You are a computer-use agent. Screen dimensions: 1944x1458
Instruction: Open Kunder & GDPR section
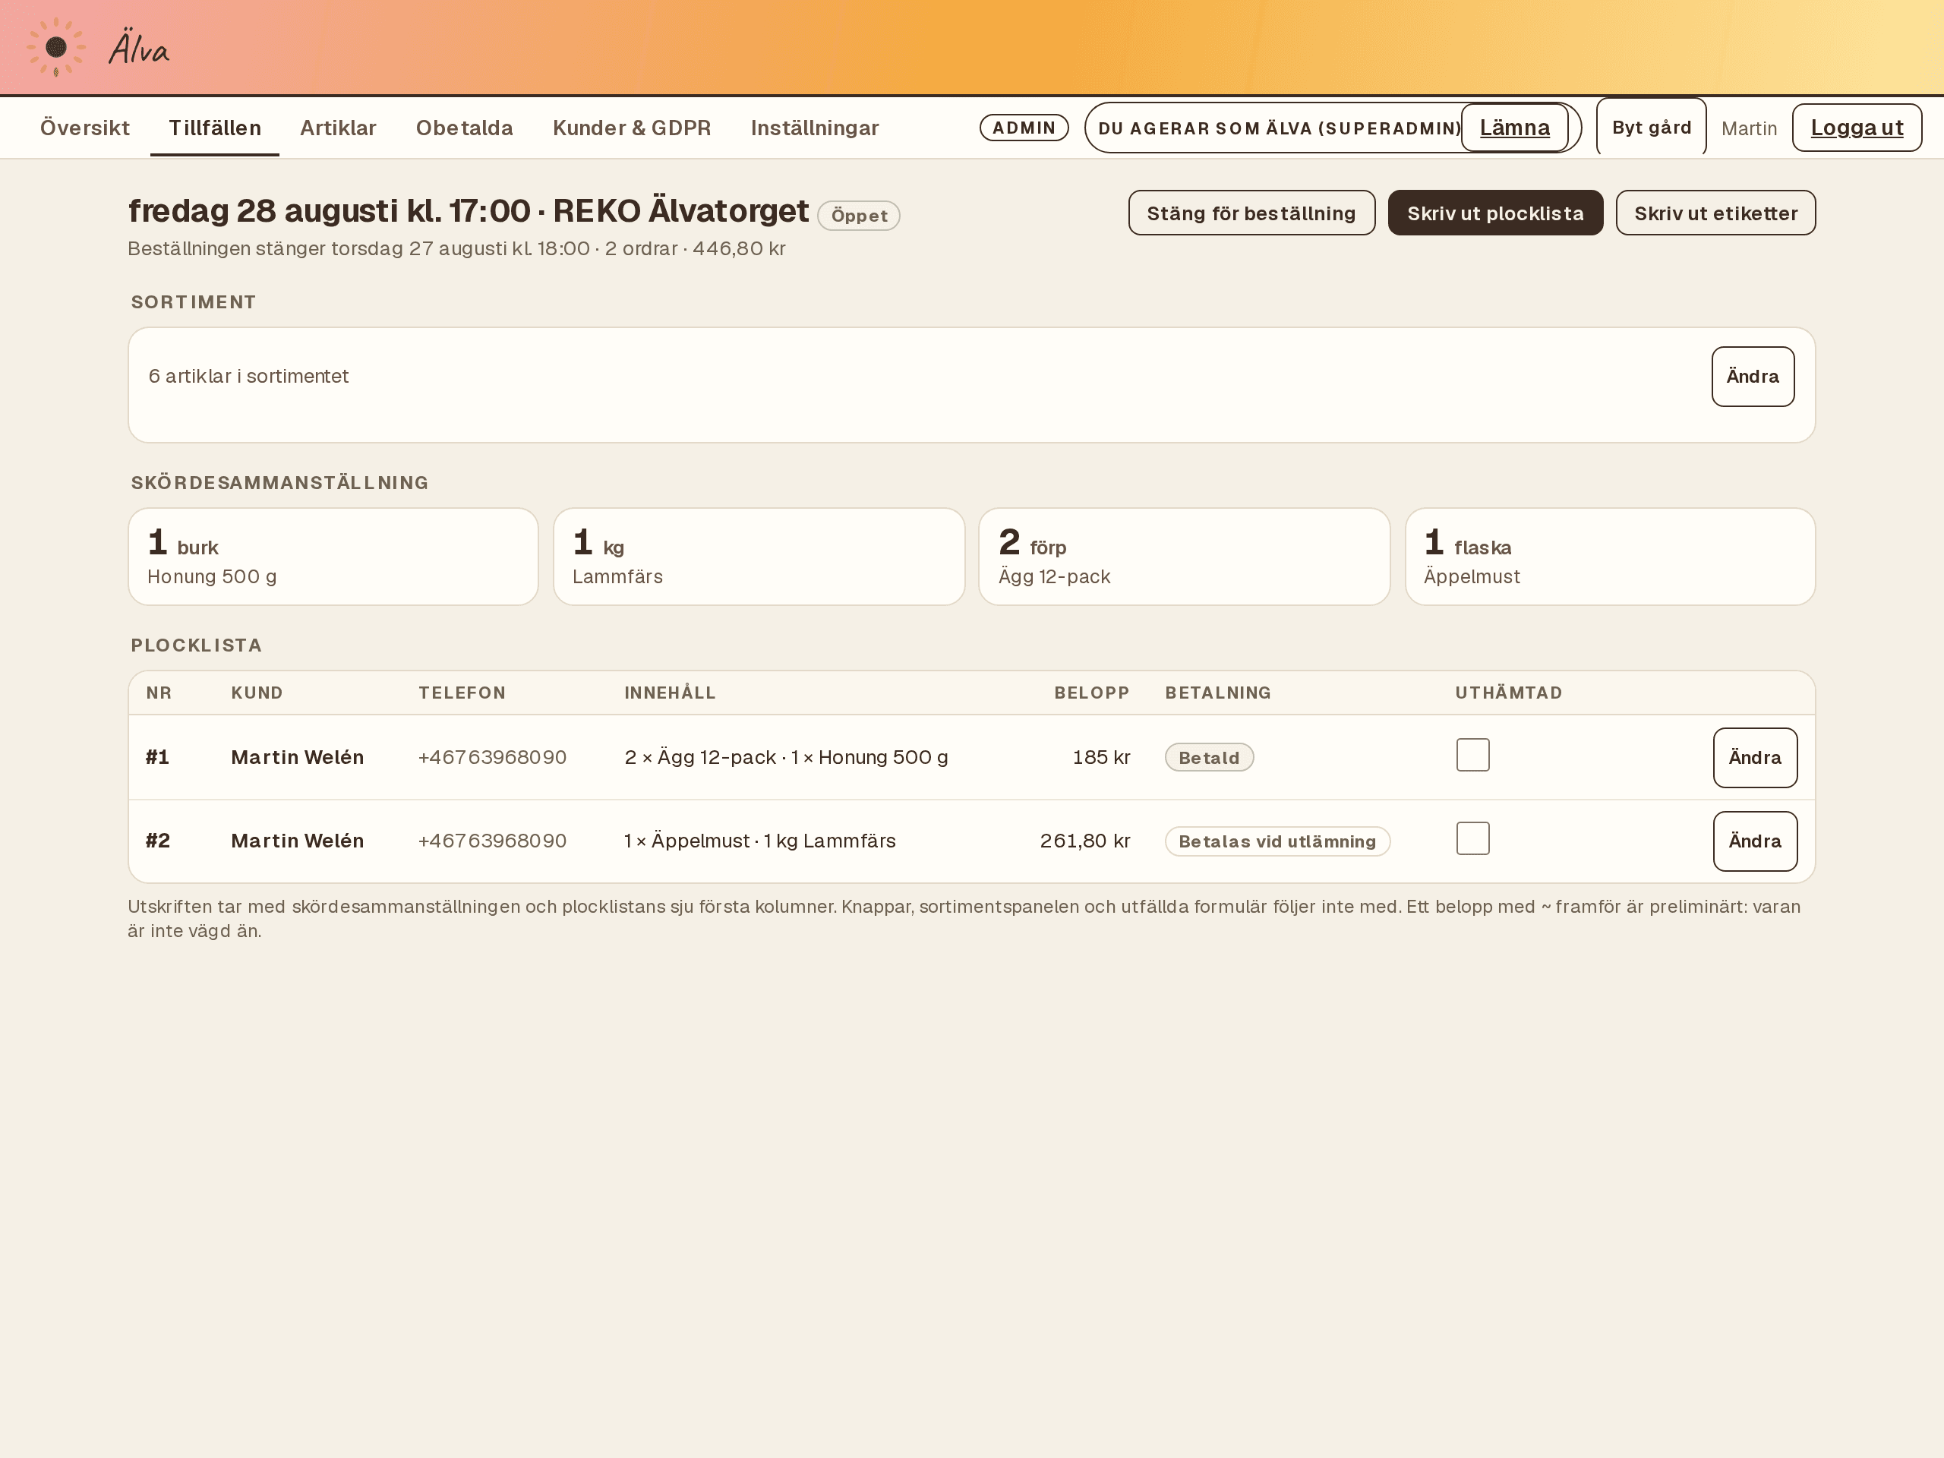click(x=631, y=128)
